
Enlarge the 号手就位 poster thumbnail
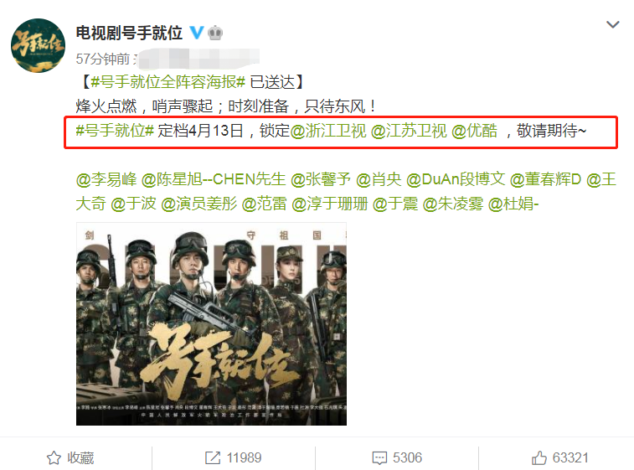tap(211, 324)
